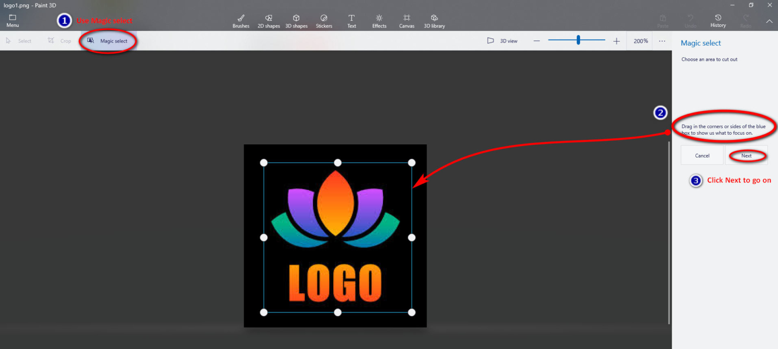Click the Next button
This screenshot has width=778, height=349.
(746, 156)
